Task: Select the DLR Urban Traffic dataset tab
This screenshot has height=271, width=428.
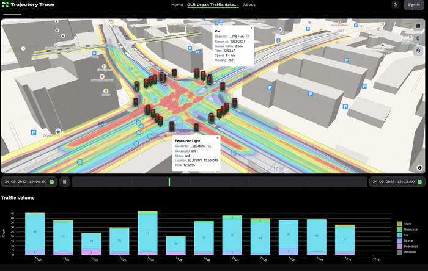Action: click(213, 5)
